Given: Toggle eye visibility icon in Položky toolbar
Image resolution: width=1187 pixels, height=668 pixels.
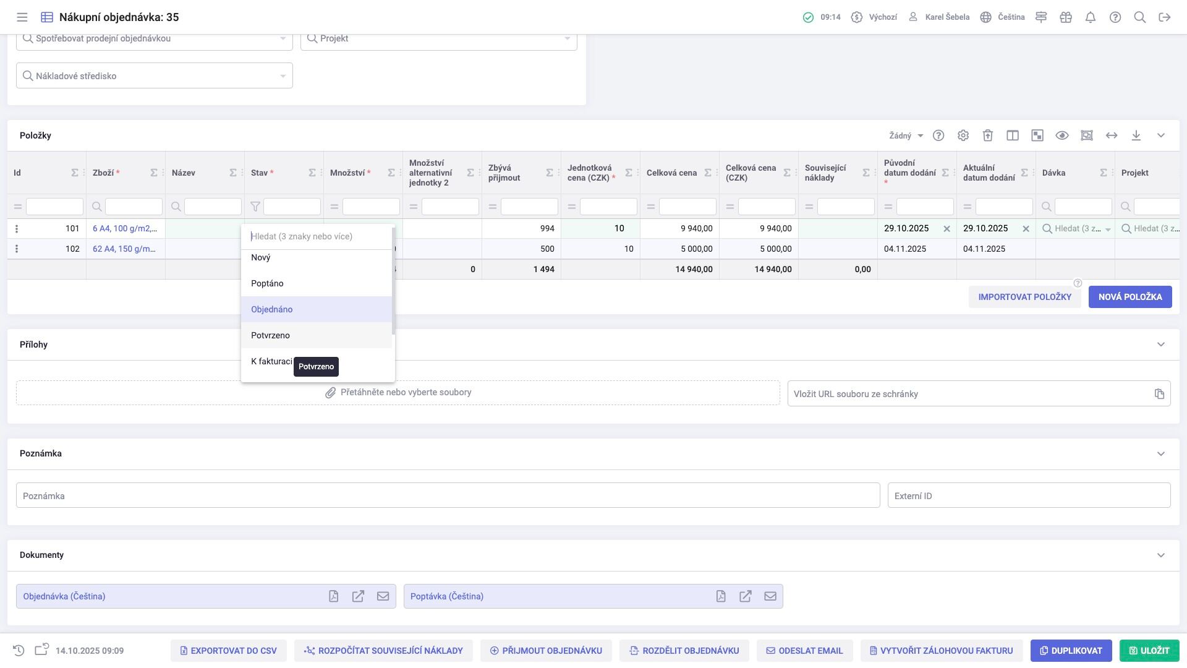Looking at the screenshot, I should [1062, 135].
